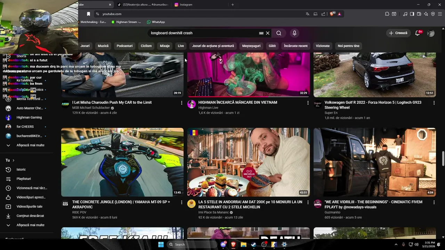The height and width of the screenshot is (250, 445).
Task: Click the translate page icon
Action: 307,14
